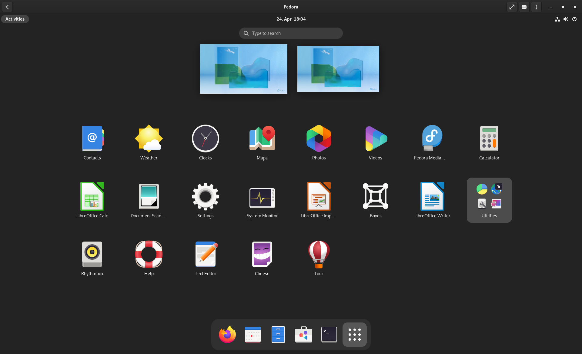Screen dimensions: 582x354
Task: Open LibreOffice Writer
Action: tap(432, 200)
